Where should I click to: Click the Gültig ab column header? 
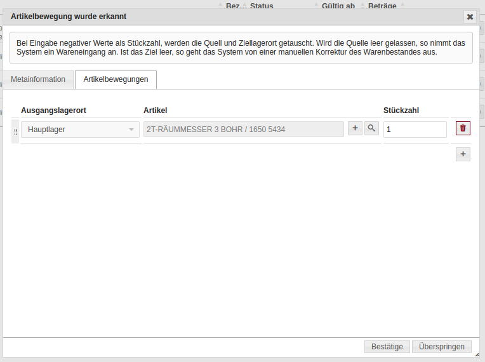click(x=338, y=6)
